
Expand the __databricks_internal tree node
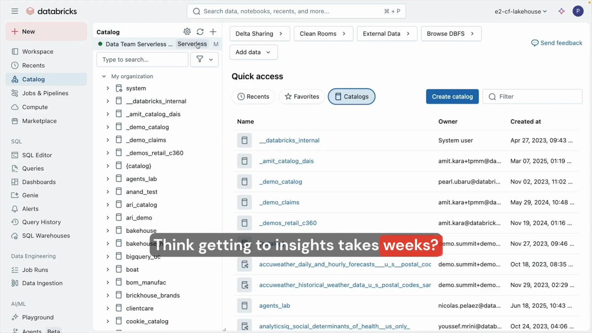tap(108, 101)
